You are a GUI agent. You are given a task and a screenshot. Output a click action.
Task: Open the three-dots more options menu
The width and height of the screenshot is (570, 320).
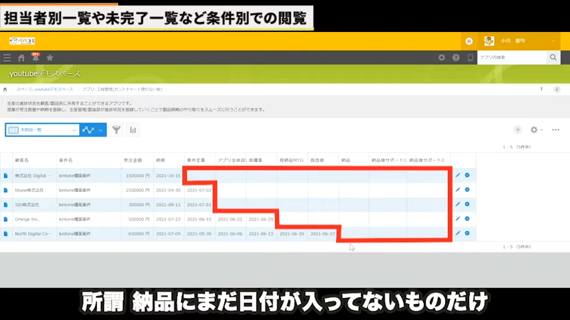(556, 130)
